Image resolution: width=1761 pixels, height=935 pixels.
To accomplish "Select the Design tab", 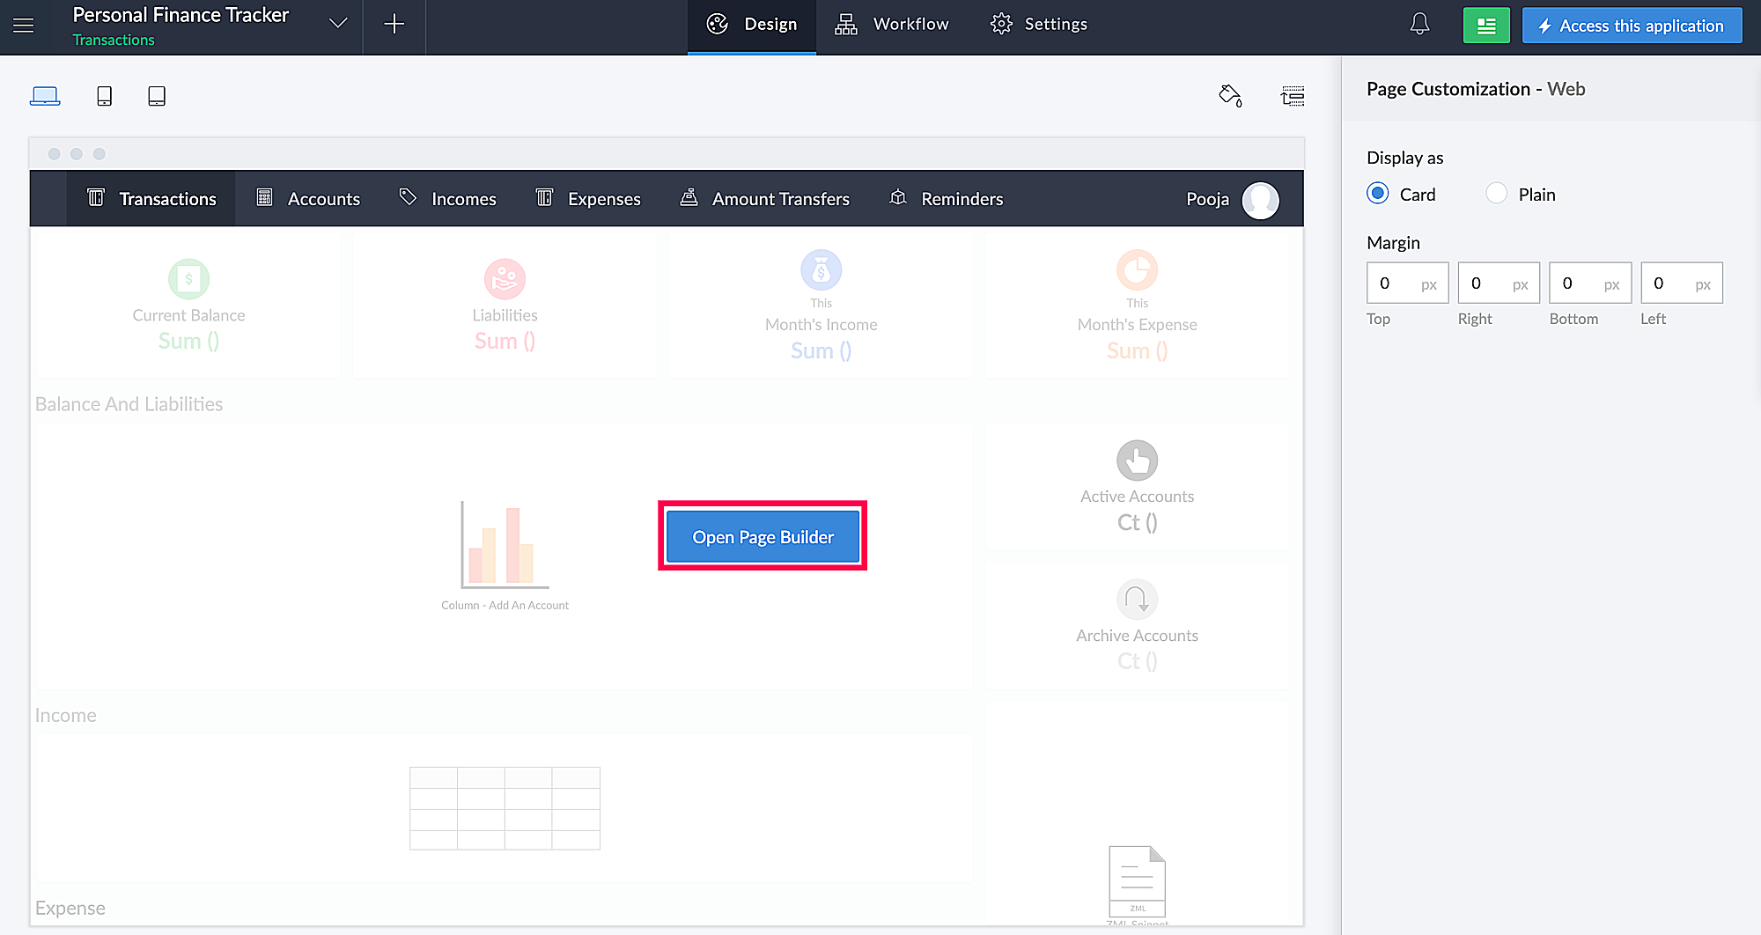I will (752, 25).
